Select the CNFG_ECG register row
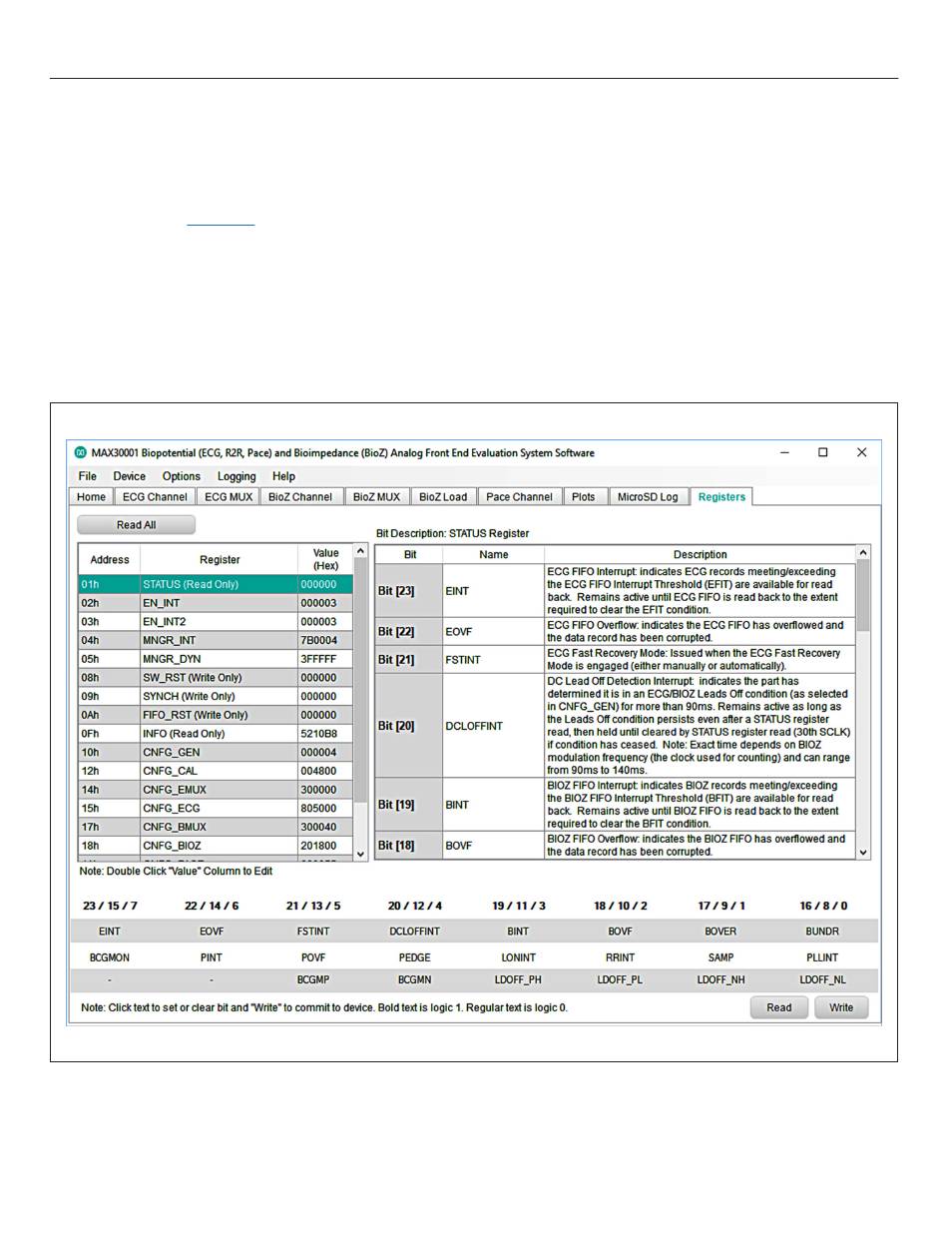The height and width of the screenshot is (1252, 948). (216, 809)
